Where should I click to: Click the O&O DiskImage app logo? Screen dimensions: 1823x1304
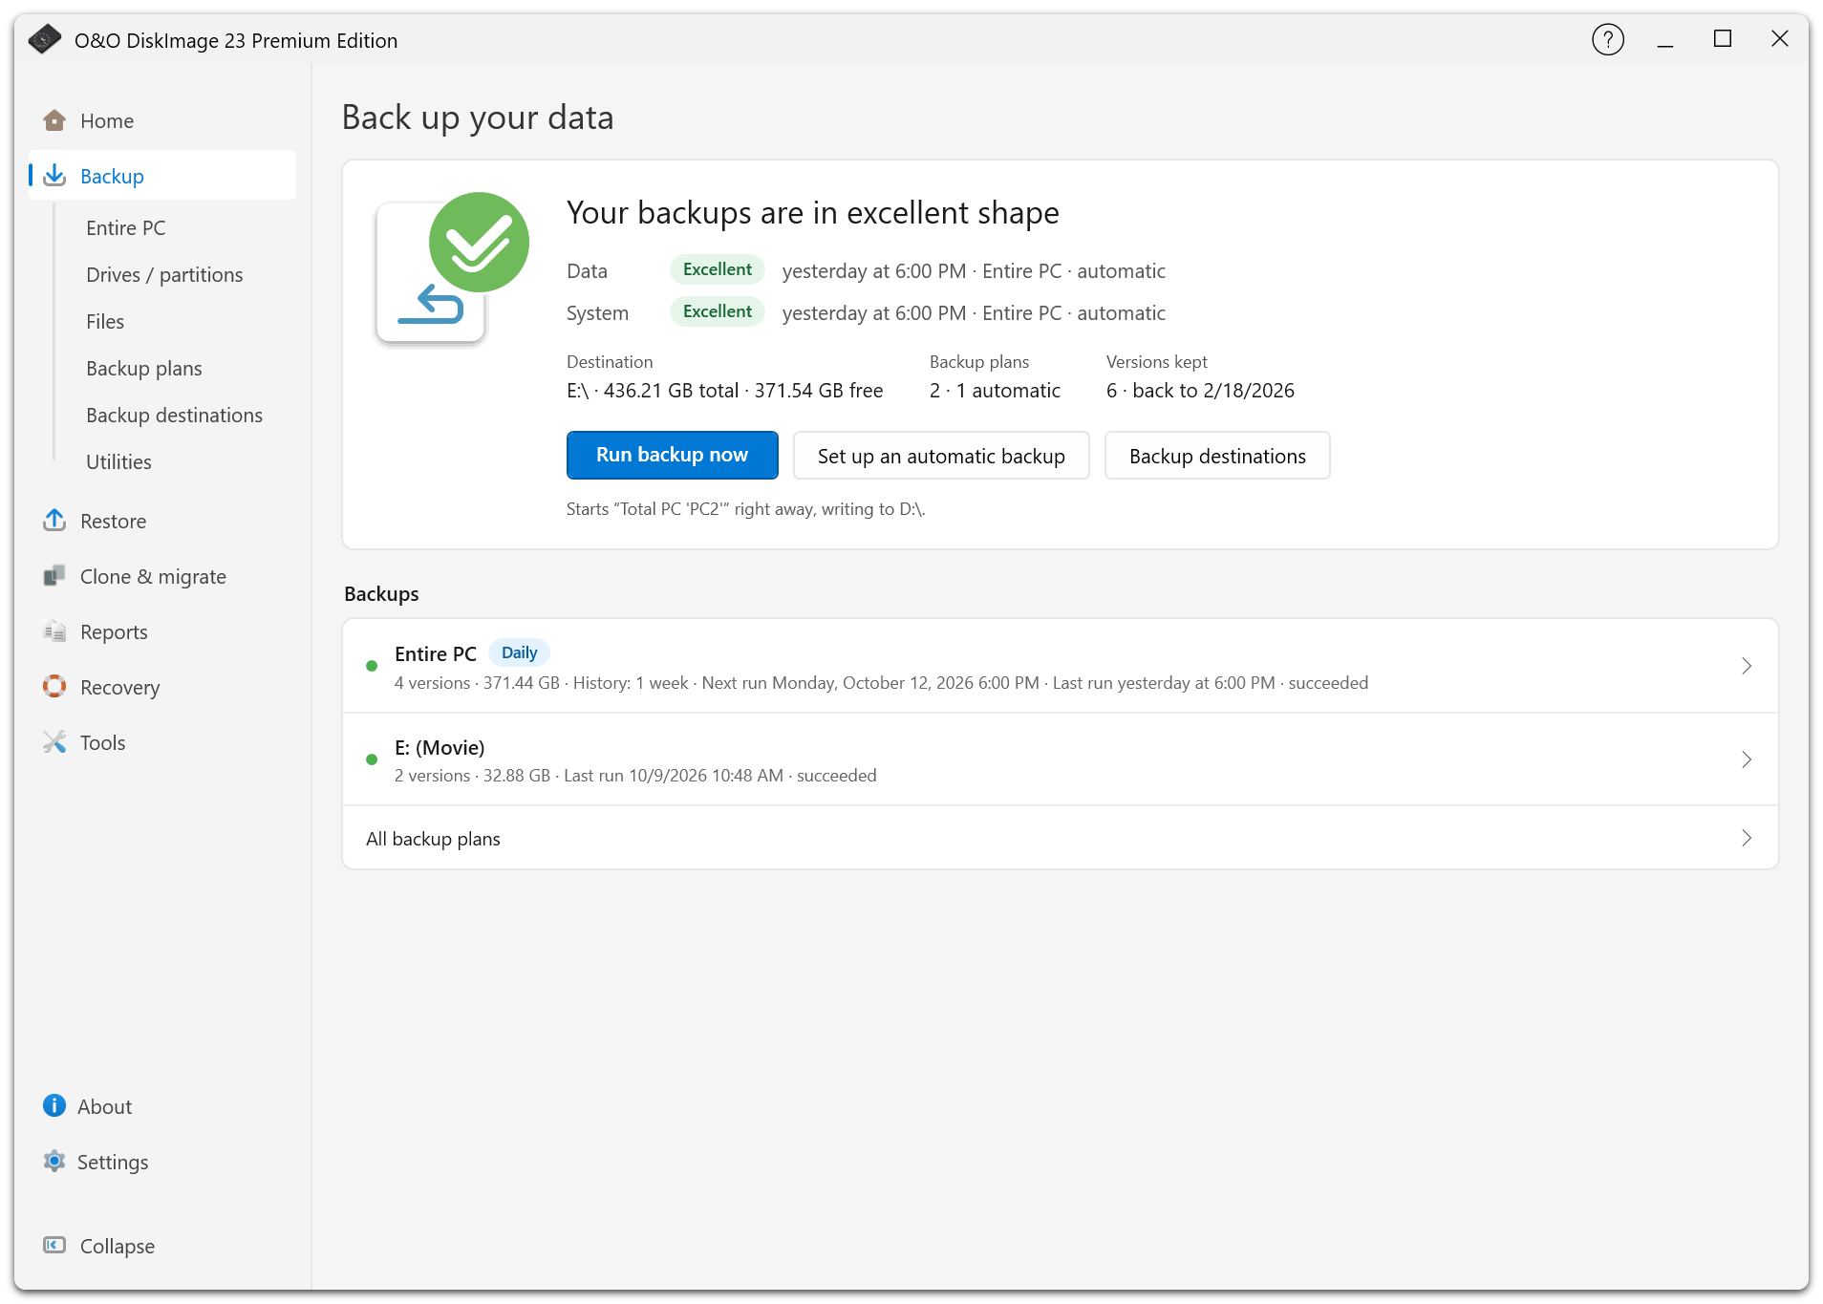(x=45, y=39)
